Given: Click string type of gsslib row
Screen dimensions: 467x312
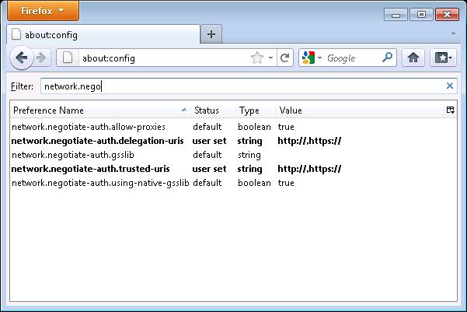Looking at the screenshot, I should point(249,155).
